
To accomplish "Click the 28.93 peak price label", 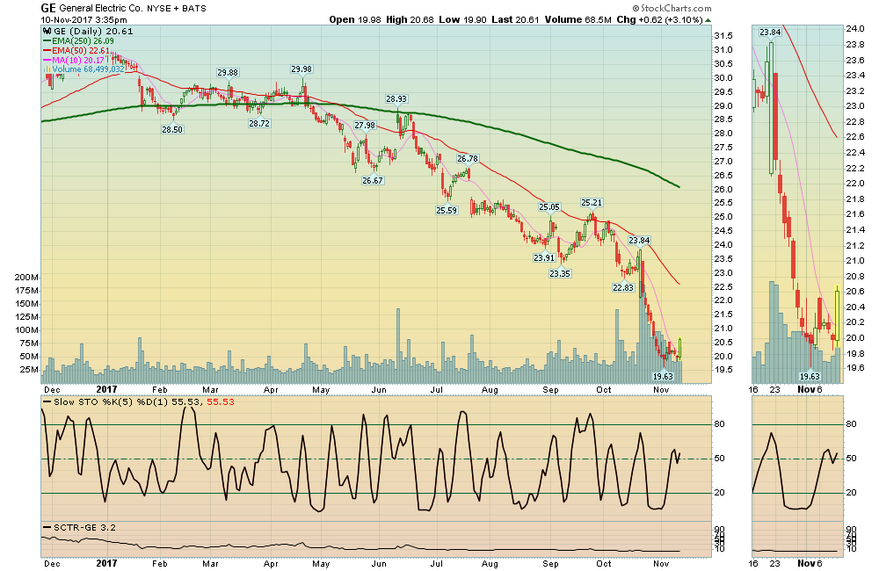I will pyautogui.click(x=396, y=98).
